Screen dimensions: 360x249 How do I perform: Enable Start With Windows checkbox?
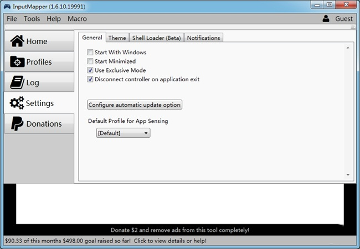point(90,52)
